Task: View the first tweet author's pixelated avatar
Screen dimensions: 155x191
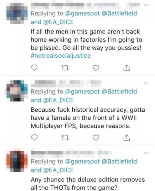Action: (17, 13)
